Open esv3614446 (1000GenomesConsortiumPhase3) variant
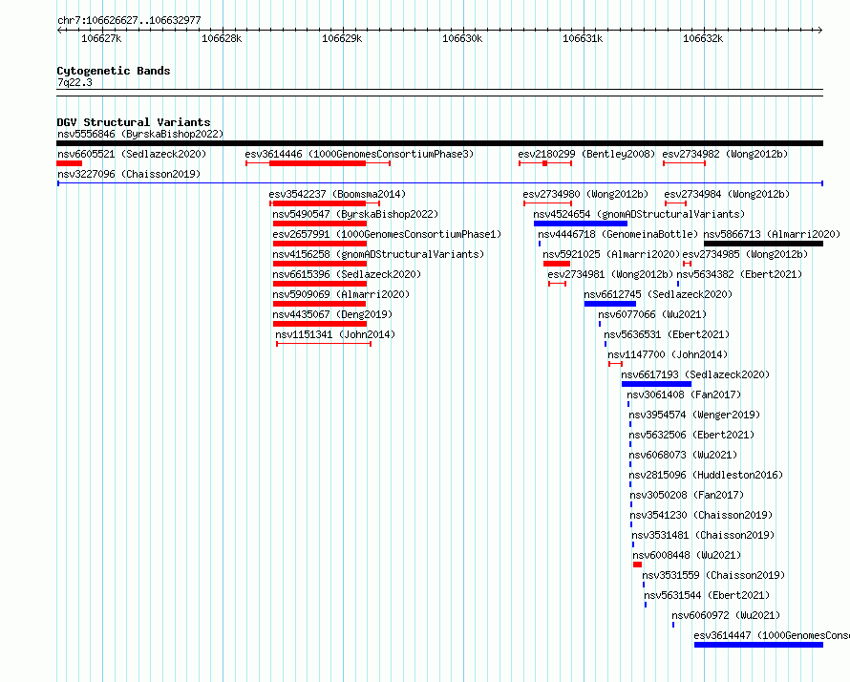The width and height of the screenshot is (850, 682). [359, 154]
